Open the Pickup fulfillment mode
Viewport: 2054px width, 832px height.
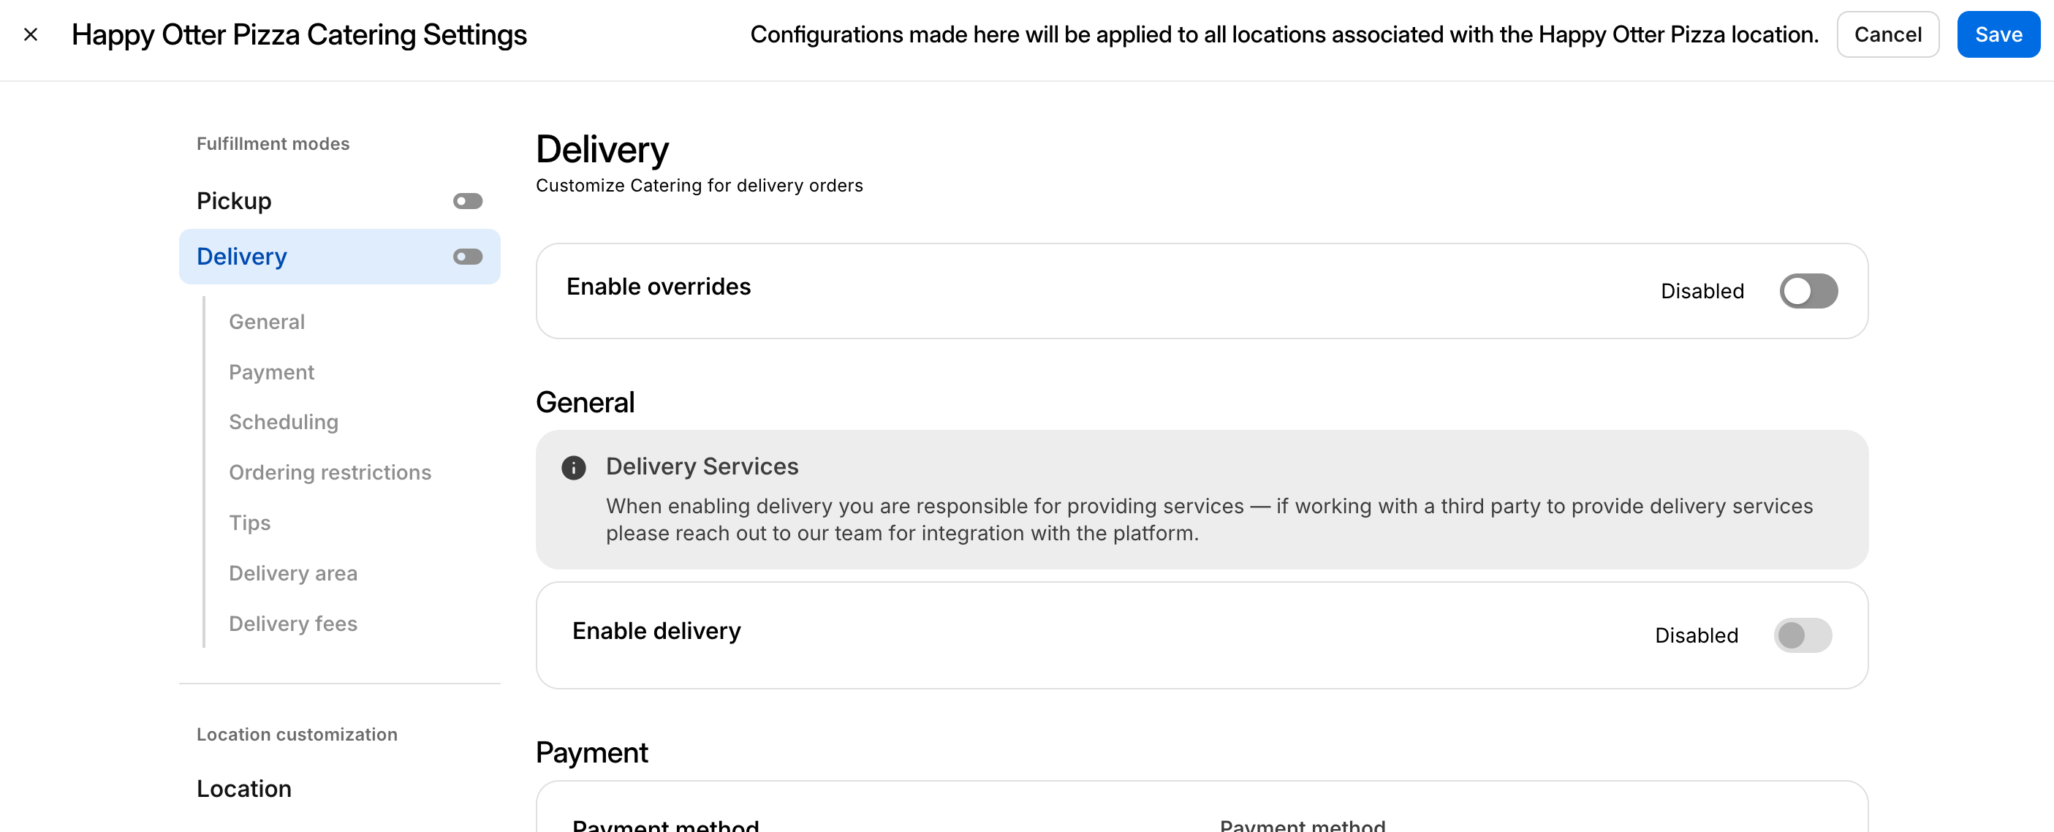click(234, 201)
